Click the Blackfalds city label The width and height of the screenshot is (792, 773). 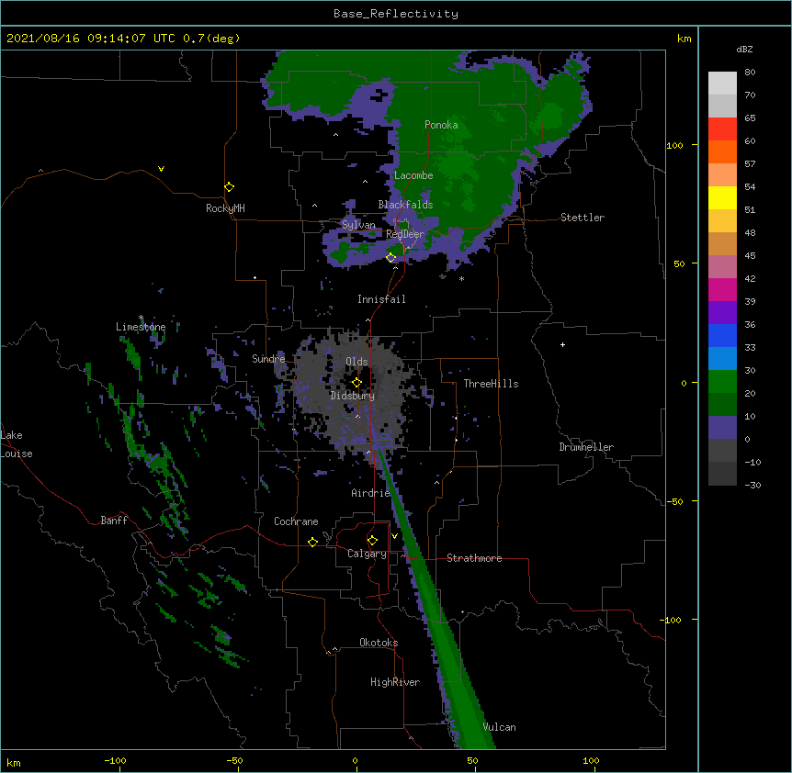[405, 205]
